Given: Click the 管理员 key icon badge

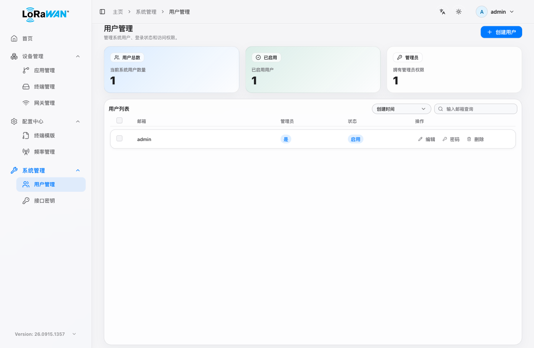Looking at the screenshot, I should (x=399, y=57).
